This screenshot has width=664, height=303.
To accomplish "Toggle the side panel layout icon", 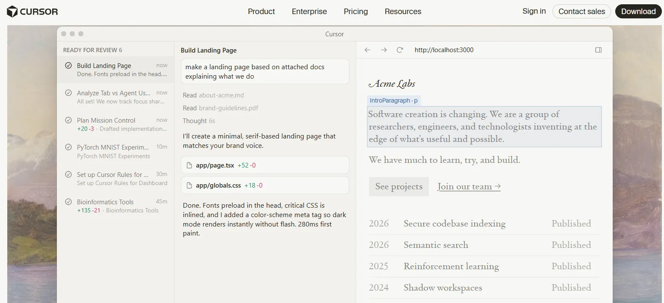I will pyautogui.click(x=599, y=50).
